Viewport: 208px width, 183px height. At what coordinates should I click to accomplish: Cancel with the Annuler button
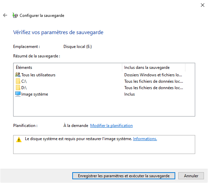[191, 176]
